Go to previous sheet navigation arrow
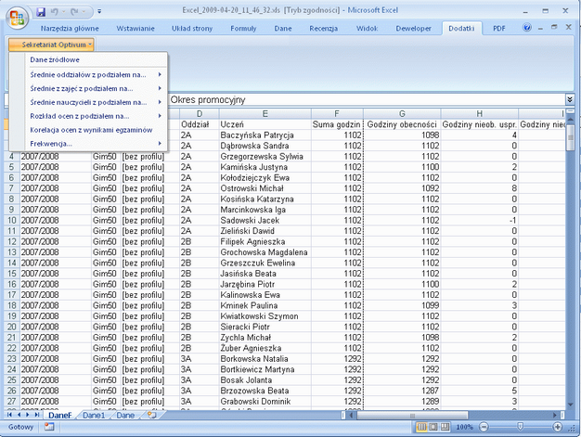The height and width of the screenshot is (437, 581). click(x=19, y=415)
